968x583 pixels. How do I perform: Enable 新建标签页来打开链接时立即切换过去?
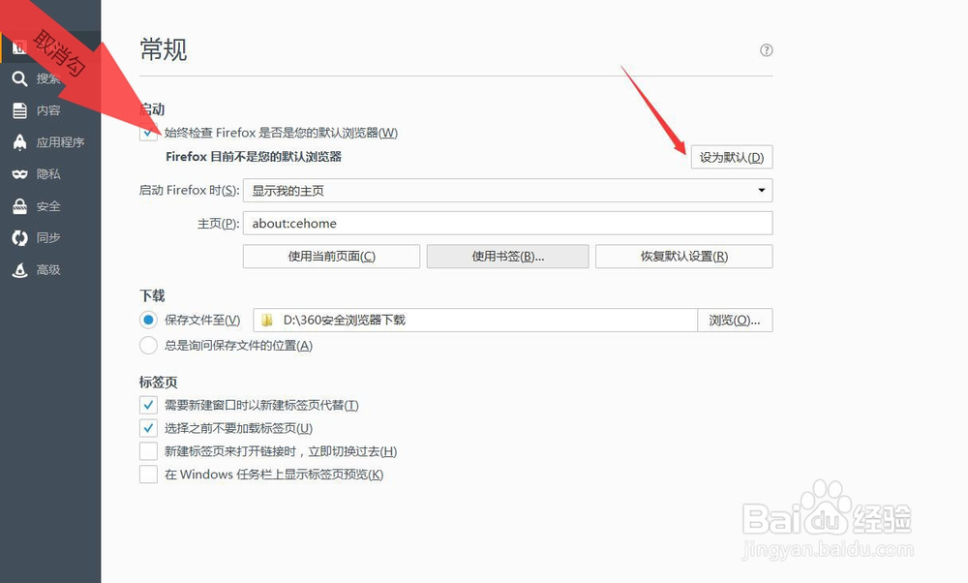(148, 451)
